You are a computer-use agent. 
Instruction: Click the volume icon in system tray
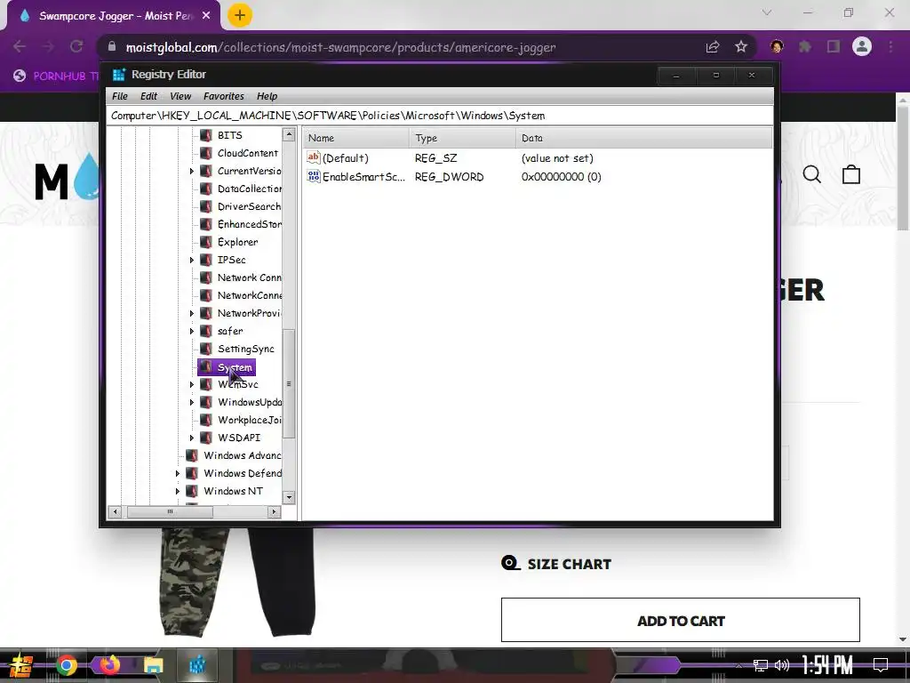click(782, 665)
